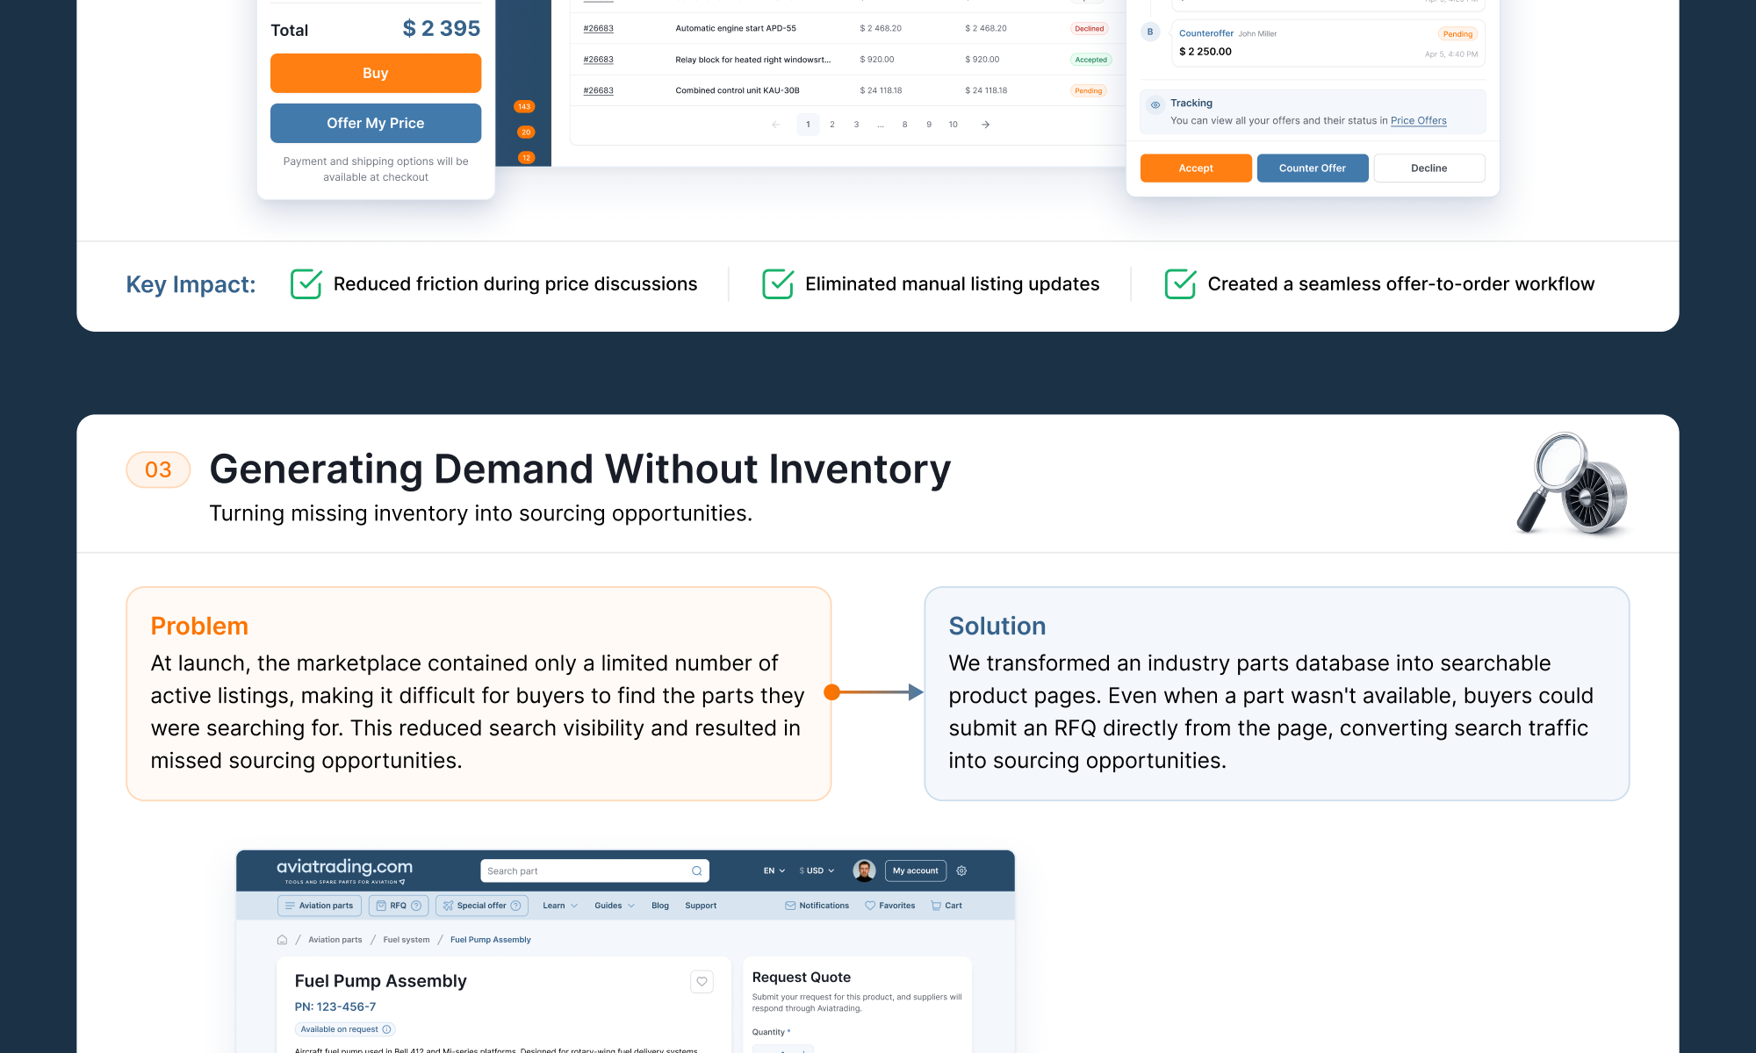Click the orange 20 count badge
Viewport: 1756px width, 1053px height.
526,133
